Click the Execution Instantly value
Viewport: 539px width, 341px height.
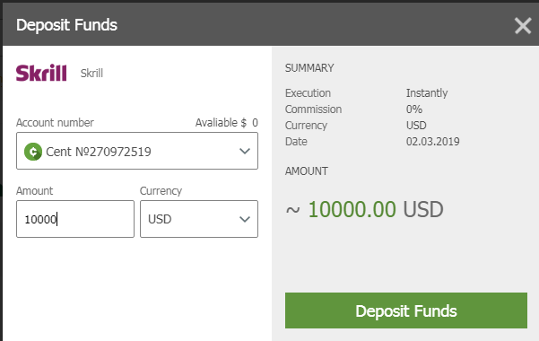pos(427,93)
